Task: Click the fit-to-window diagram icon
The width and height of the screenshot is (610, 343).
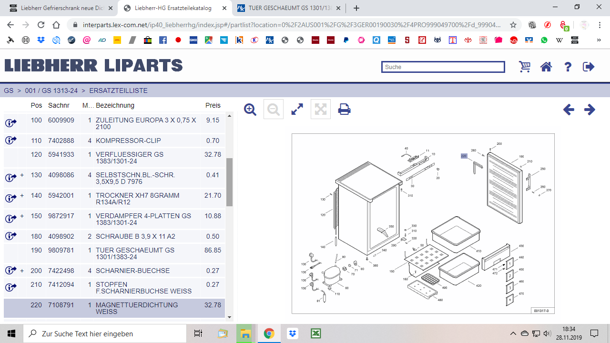Action: (x=321, y=110)
